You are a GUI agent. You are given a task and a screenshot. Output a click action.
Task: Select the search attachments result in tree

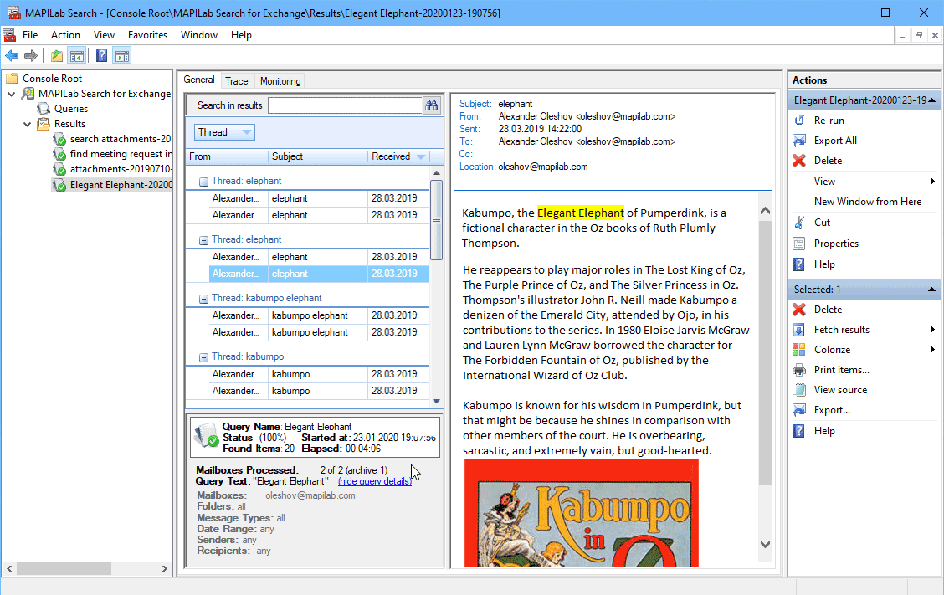click(x=121, y=139)
